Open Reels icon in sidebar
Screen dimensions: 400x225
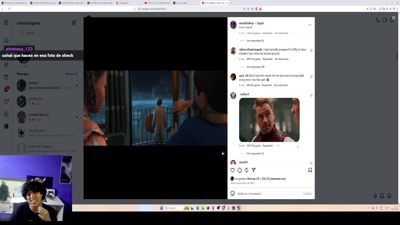pyautogui.click(x=6, y=77)
